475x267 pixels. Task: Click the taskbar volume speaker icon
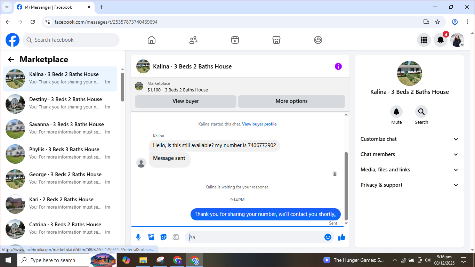[428, 260]
